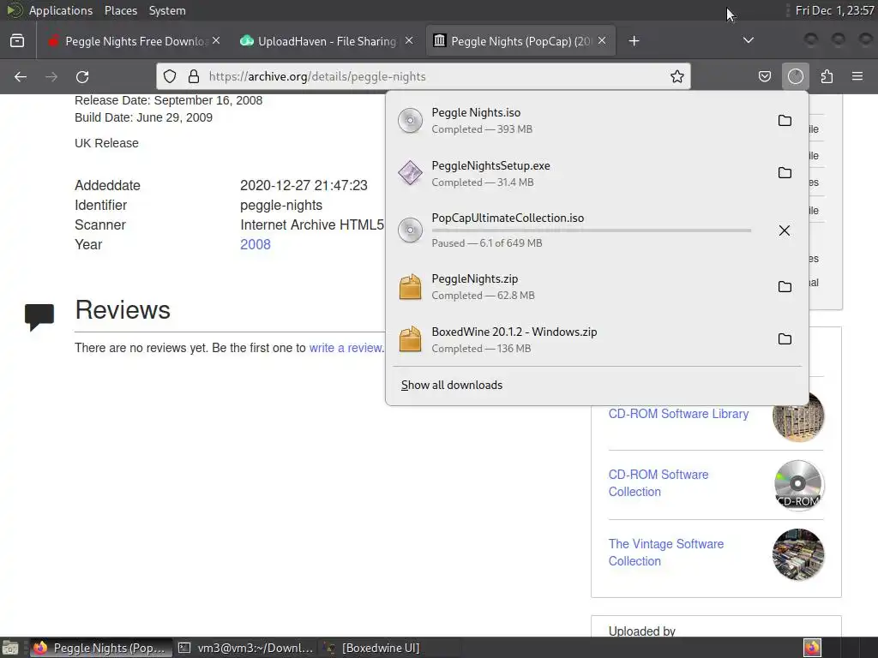Screen dimensions: 878x658
Task: Switch to vm3@vm3 terminal taskbar window
Action: (x=245, y=648)
